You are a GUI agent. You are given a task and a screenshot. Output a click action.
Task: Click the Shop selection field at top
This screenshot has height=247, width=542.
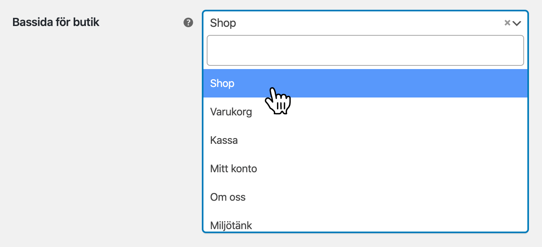350,23
